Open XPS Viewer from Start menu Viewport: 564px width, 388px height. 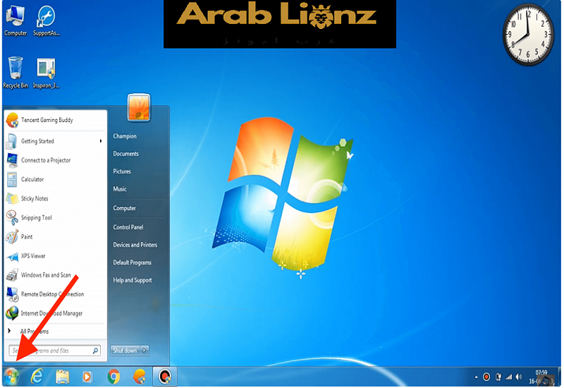[56, 256]
